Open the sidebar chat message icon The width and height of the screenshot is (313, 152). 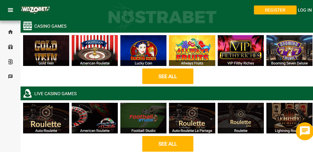[10, 76]
